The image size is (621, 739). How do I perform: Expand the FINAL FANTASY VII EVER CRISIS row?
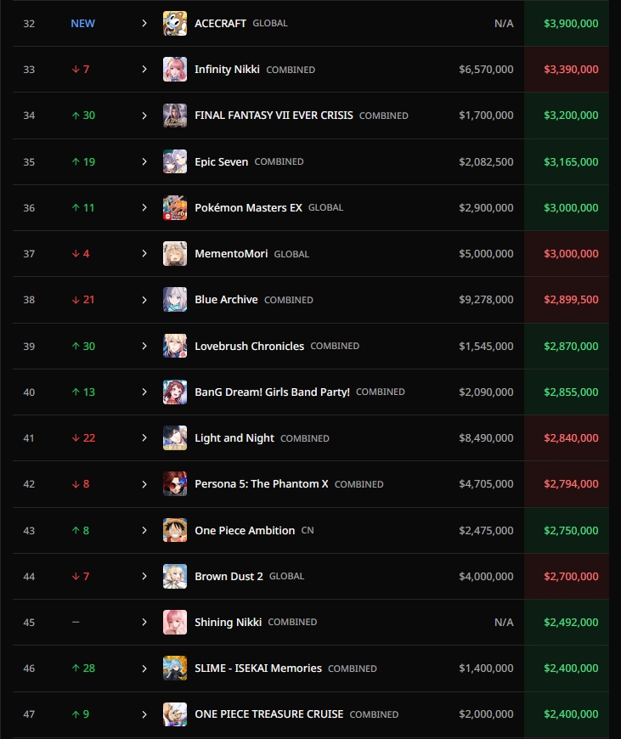(x=144, y=116)
